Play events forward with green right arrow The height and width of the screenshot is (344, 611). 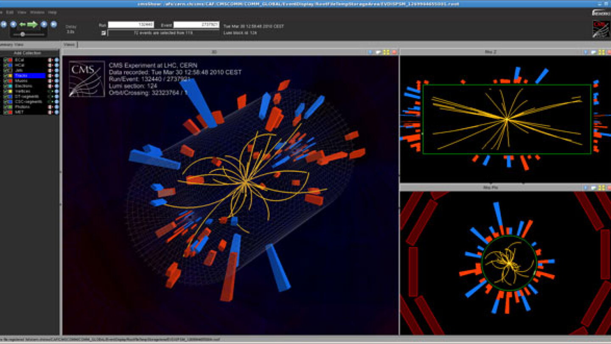(x=32, y=24)
